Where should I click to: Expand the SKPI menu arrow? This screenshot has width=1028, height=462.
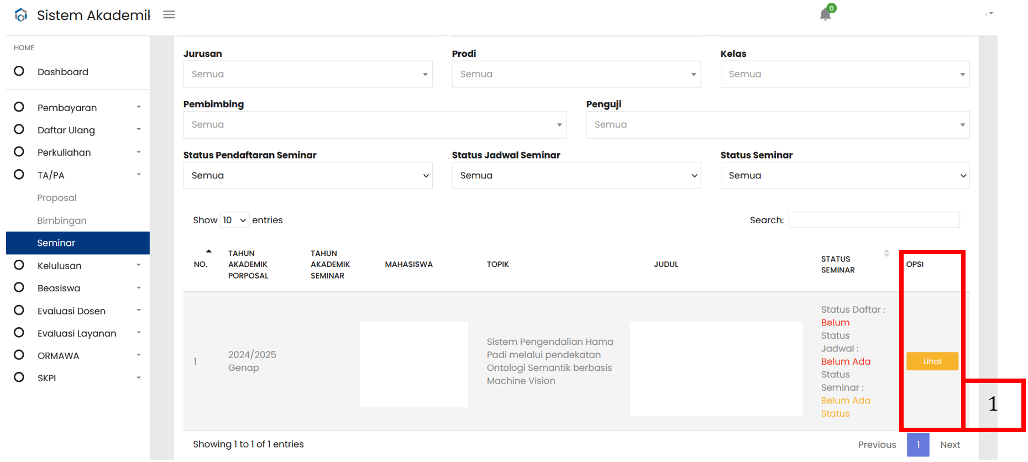pyautogui.click(x=139, y=378)
